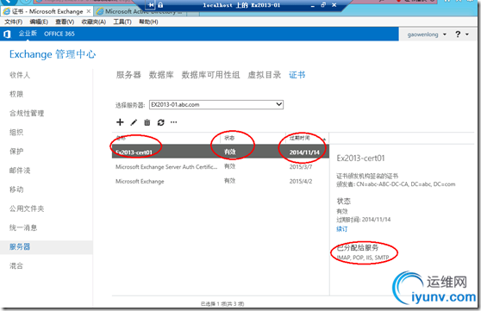Switch to the 数据库 tab

pyautogui.click(x=161, y=75)
